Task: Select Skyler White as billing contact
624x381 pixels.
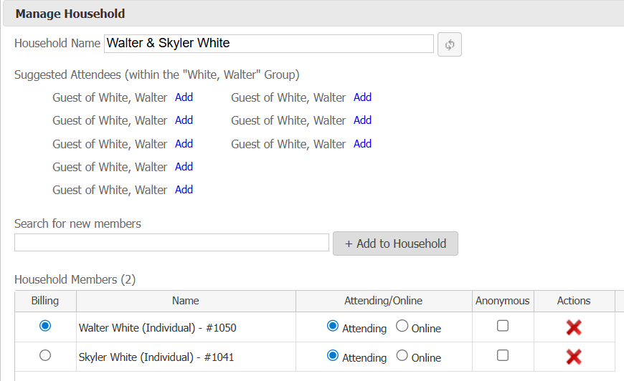Action: (x=45, y=355)
